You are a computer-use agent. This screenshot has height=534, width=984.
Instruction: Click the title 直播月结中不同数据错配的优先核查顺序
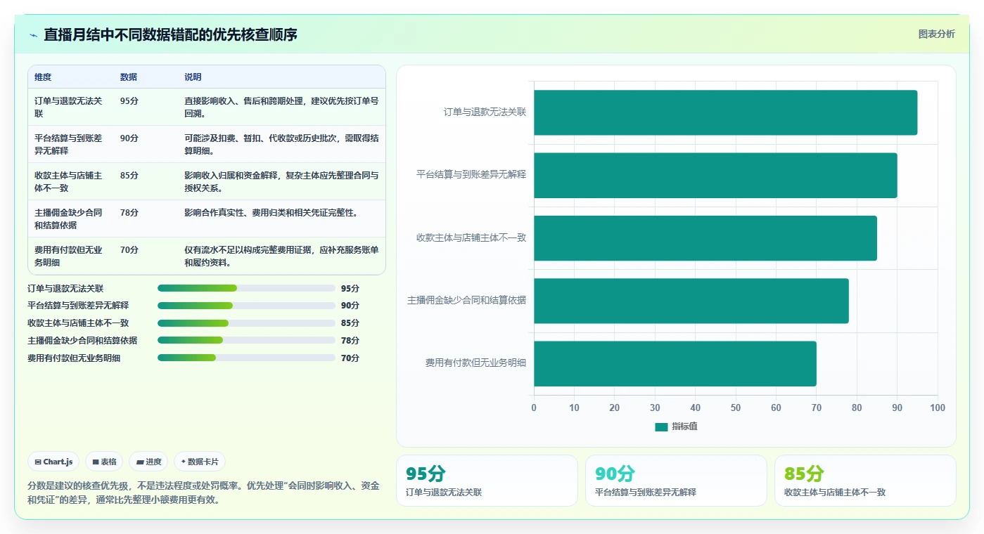[x=170, y=34]
